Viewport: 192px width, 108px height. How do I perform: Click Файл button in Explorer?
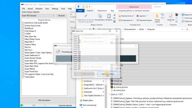pos(80,11)
